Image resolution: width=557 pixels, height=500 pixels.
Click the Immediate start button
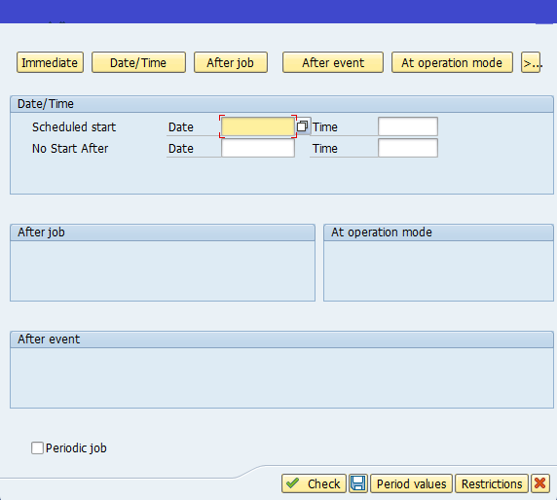(50, 62)
